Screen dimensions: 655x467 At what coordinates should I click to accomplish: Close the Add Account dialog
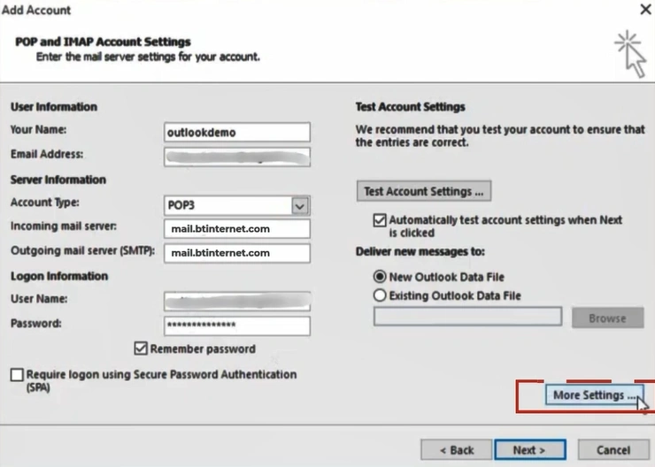[645, 9]
